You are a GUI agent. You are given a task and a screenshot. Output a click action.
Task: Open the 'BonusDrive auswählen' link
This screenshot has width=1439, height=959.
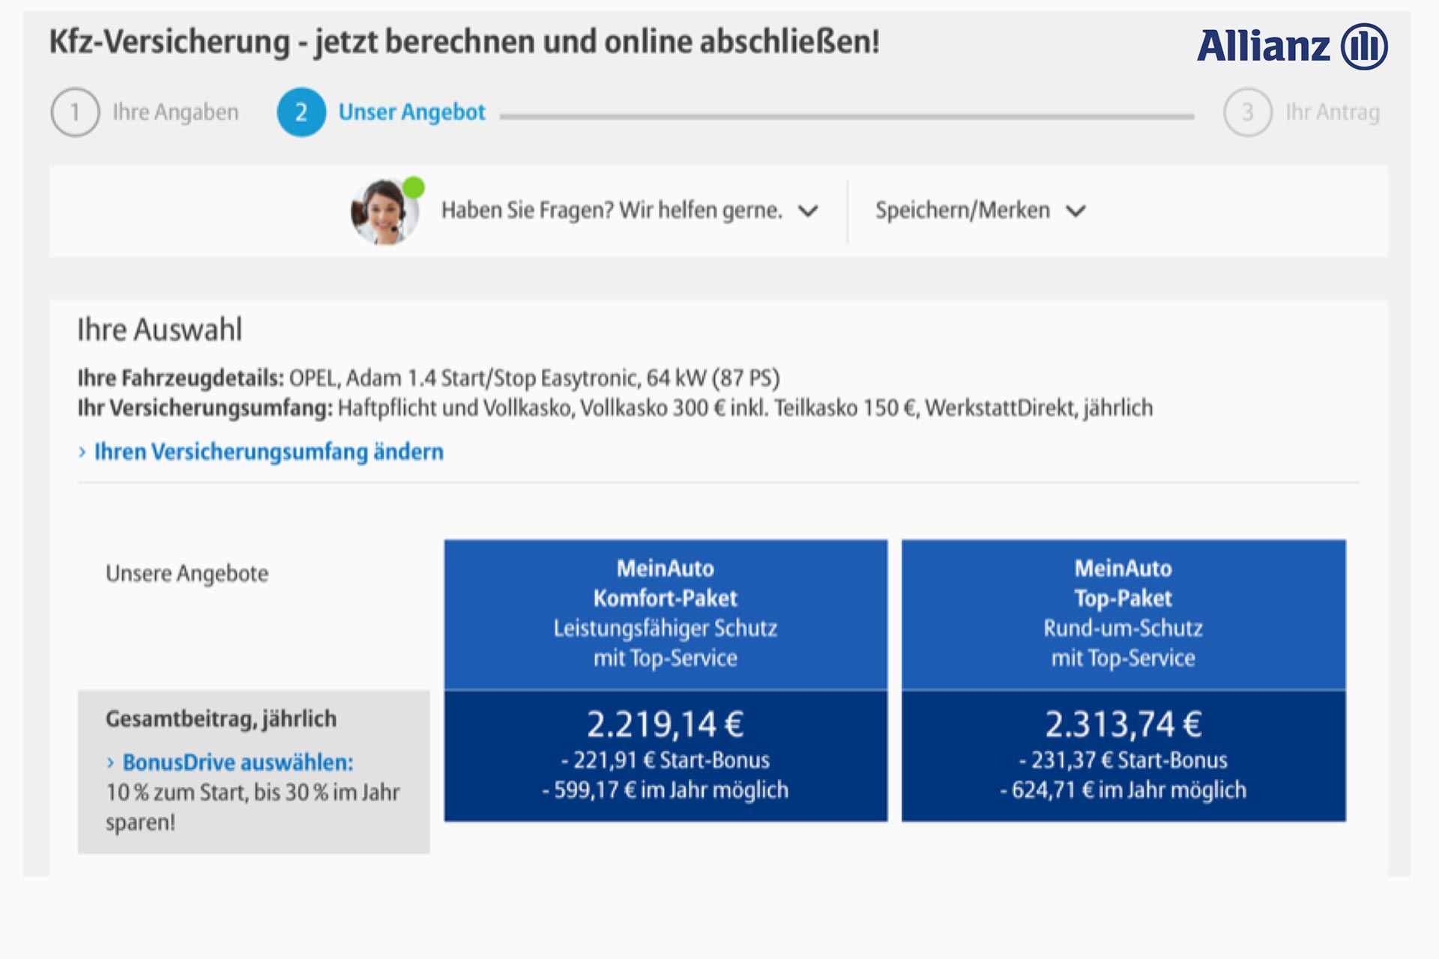[x=238, y=763]
